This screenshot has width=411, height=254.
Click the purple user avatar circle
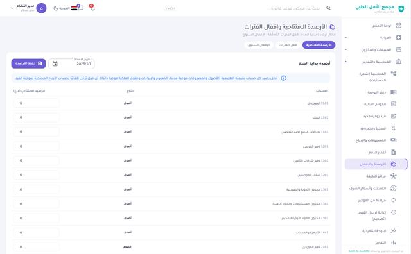click(41, 8)
